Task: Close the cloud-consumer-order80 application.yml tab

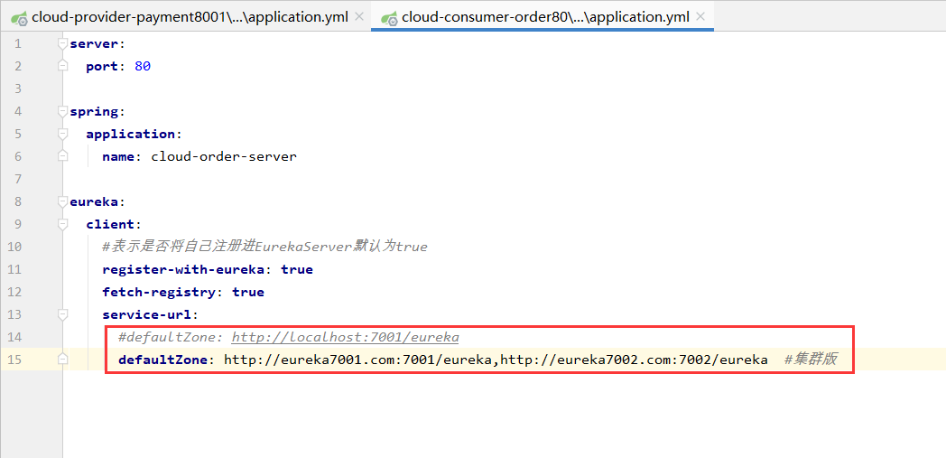Action: [700, 17]
